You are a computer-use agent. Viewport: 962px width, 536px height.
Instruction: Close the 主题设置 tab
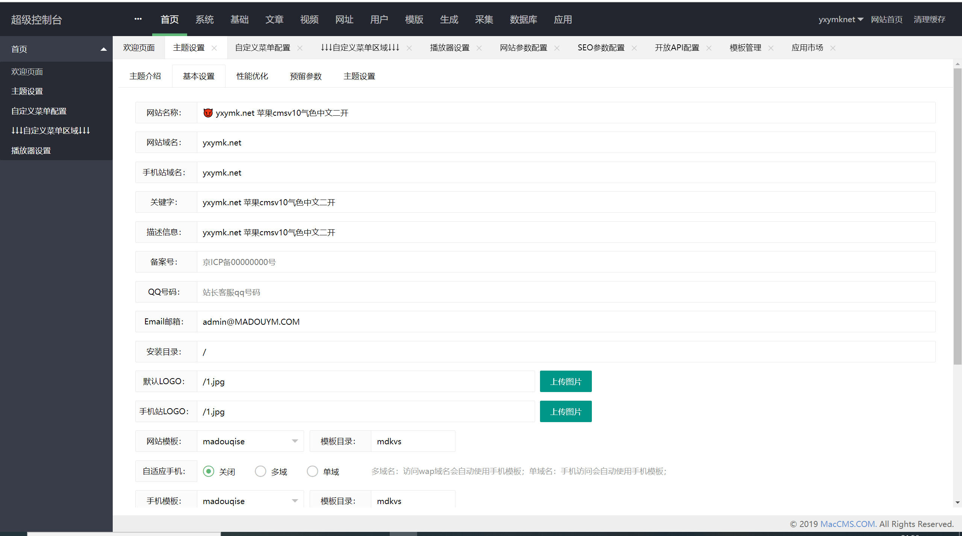214,48
